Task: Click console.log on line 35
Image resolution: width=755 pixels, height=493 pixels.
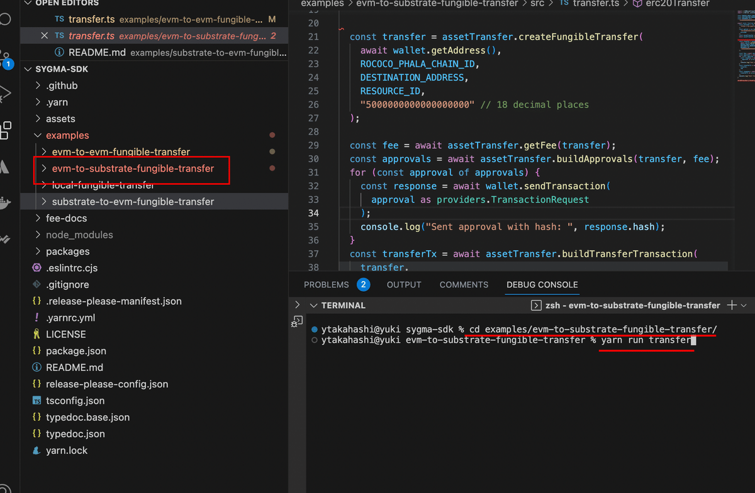Action: pos(390,226)
